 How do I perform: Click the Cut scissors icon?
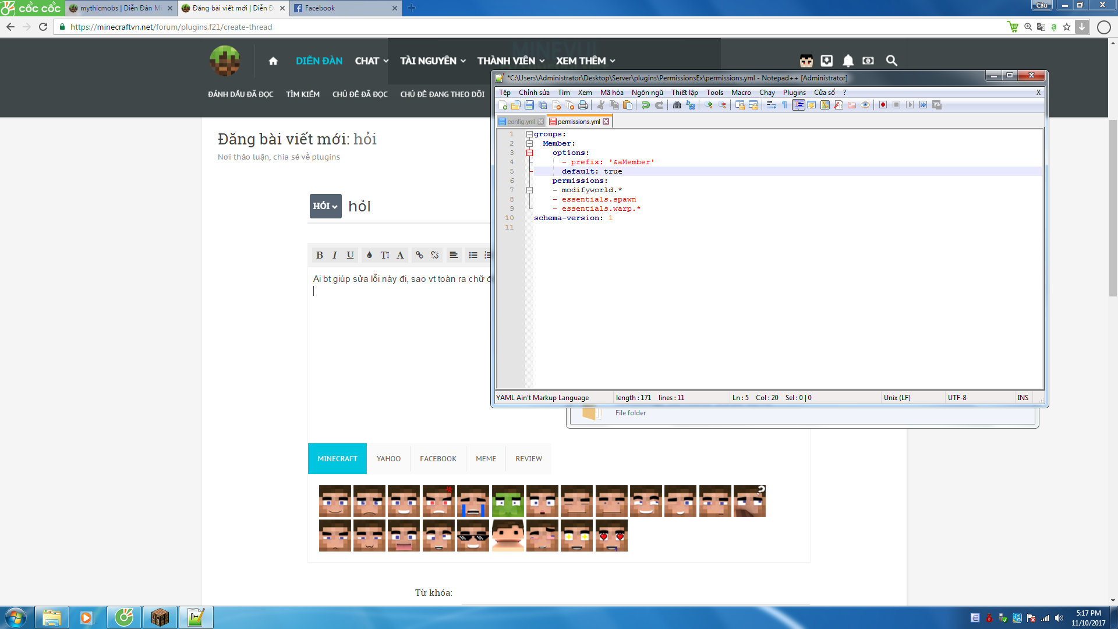600,105
